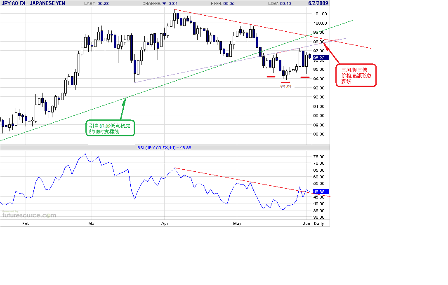The width and height of the screenshot is (448, 285).
Task: Click the 40.00 RSI axis label
Action: coord(319,204)
